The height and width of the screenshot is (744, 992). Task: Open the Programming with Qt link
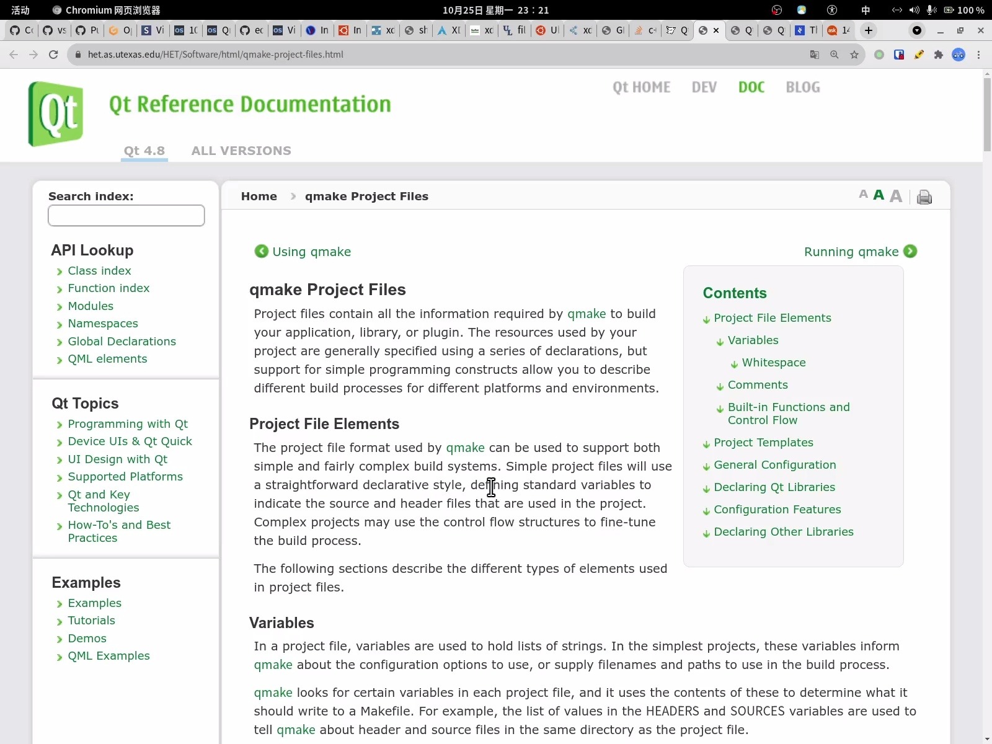coord(128,424)
